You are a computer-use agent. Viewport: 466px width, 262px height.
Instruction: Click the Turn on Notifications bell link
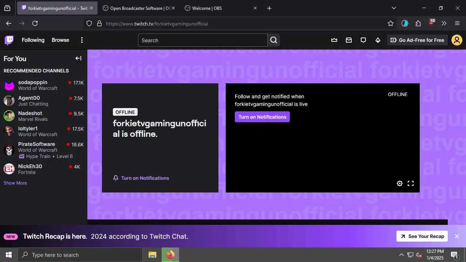[x=141, y=178]
